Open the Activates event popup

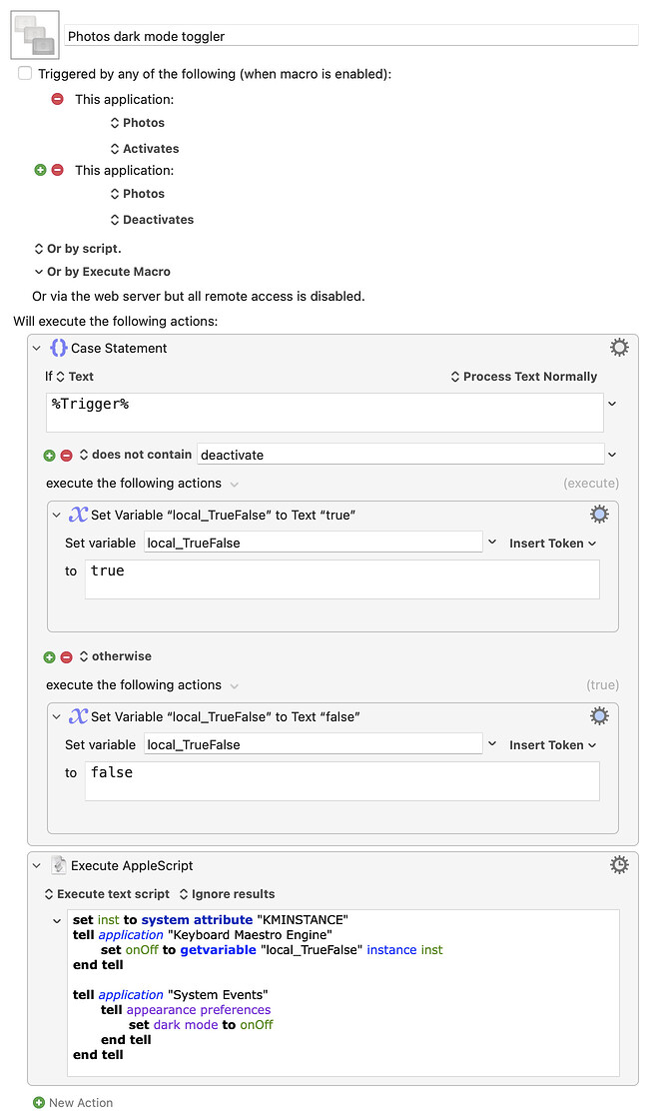[x=145, y=149]
